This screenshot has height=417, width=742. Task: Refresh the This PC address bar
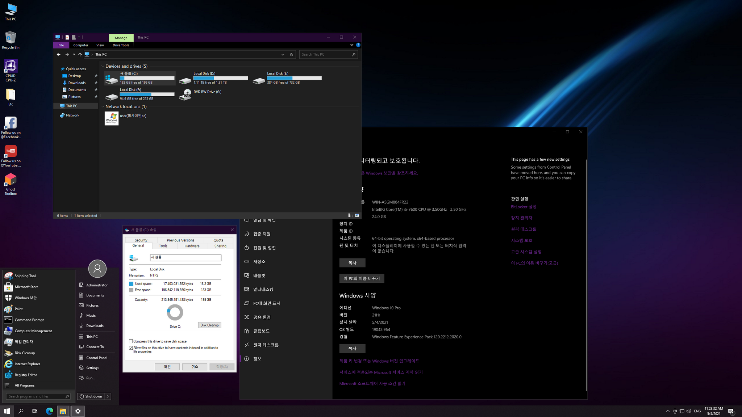[291, 54]
